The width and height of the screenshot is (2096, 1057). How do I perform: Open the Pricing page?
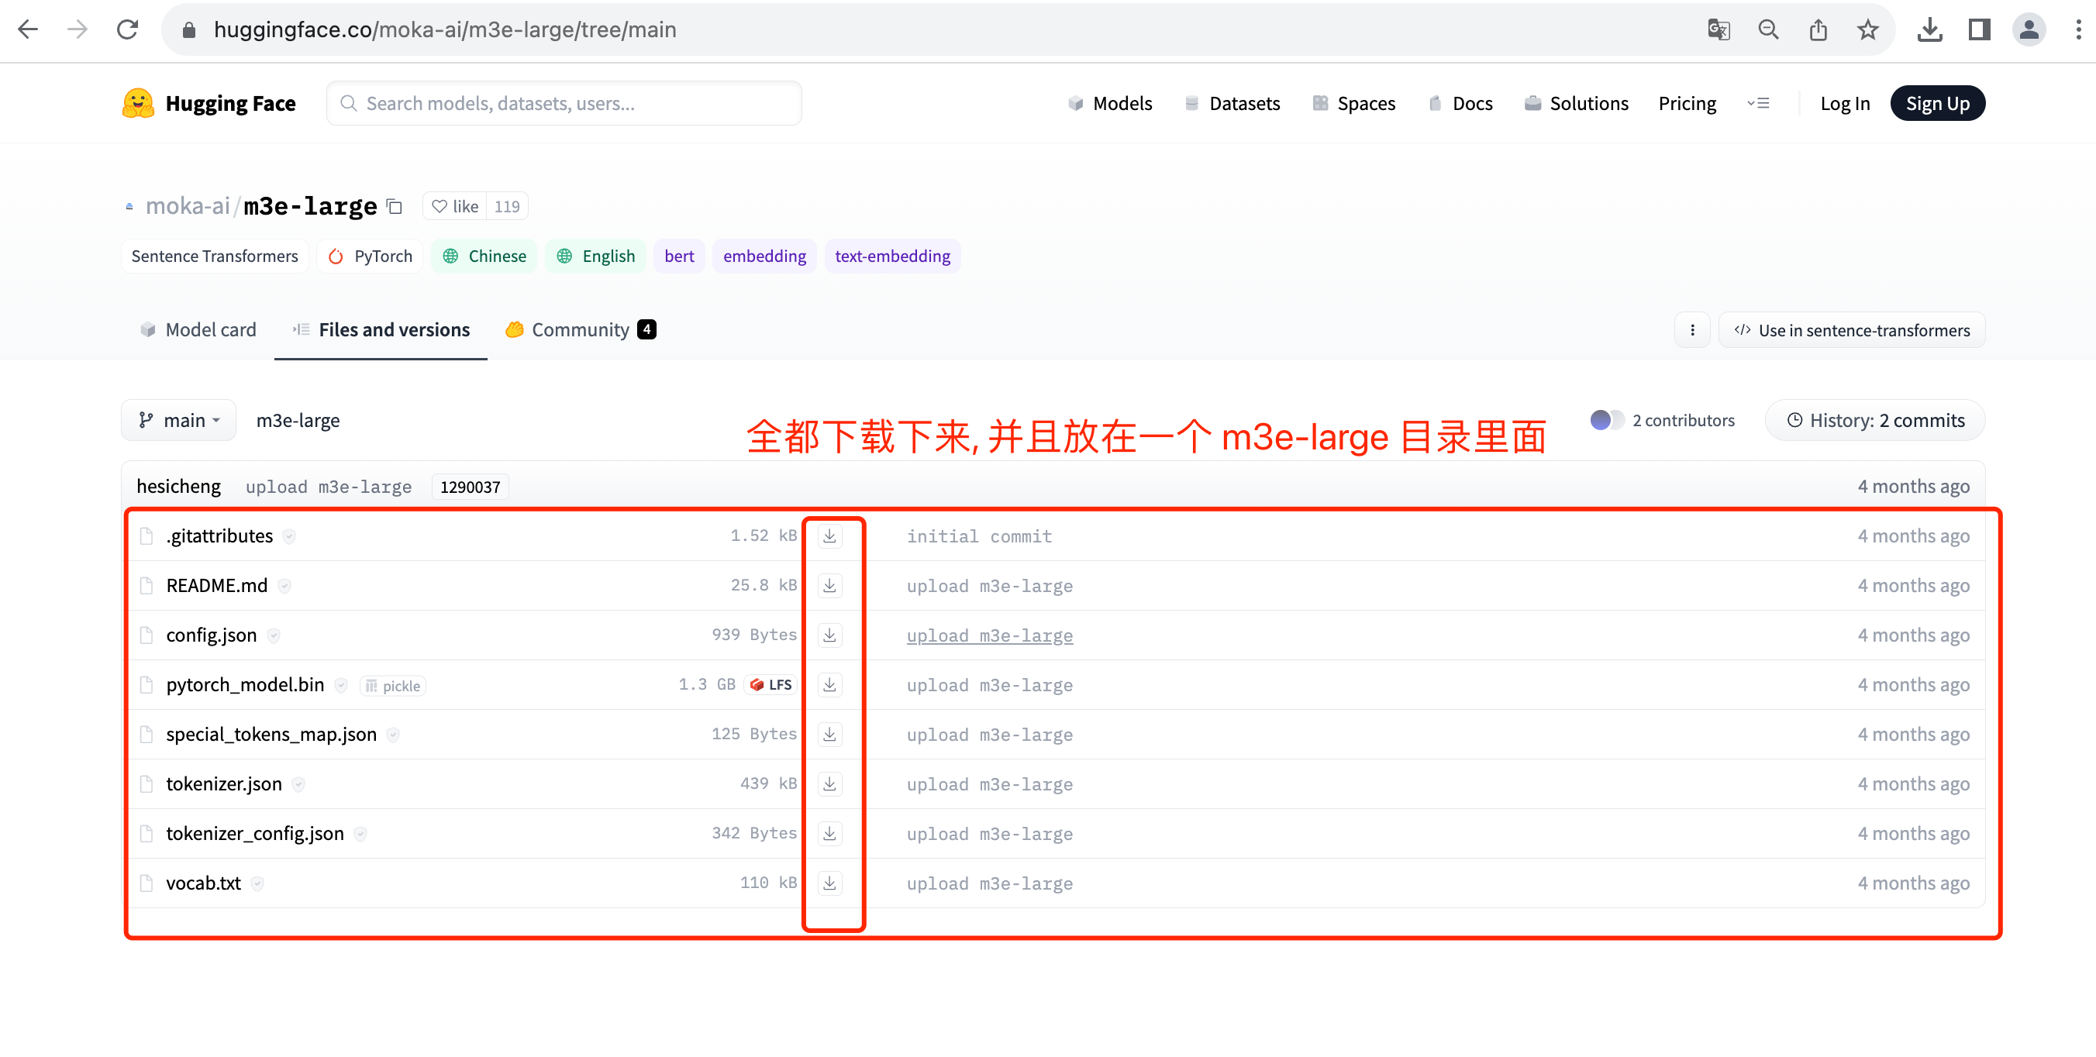pos(1687,103)
